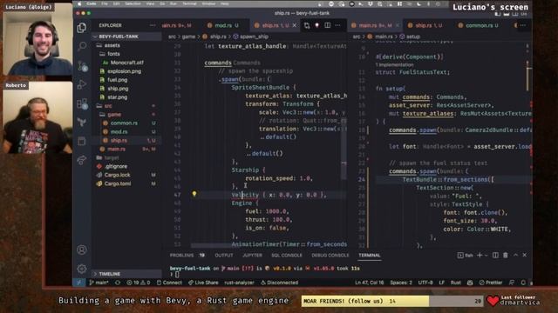558x313 pixels.
Task: Open the Source Control view
Action: (x=82, y=66)
